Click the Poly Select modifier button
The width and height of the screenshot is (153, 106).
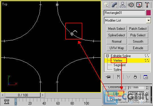(x=138, y=35)
